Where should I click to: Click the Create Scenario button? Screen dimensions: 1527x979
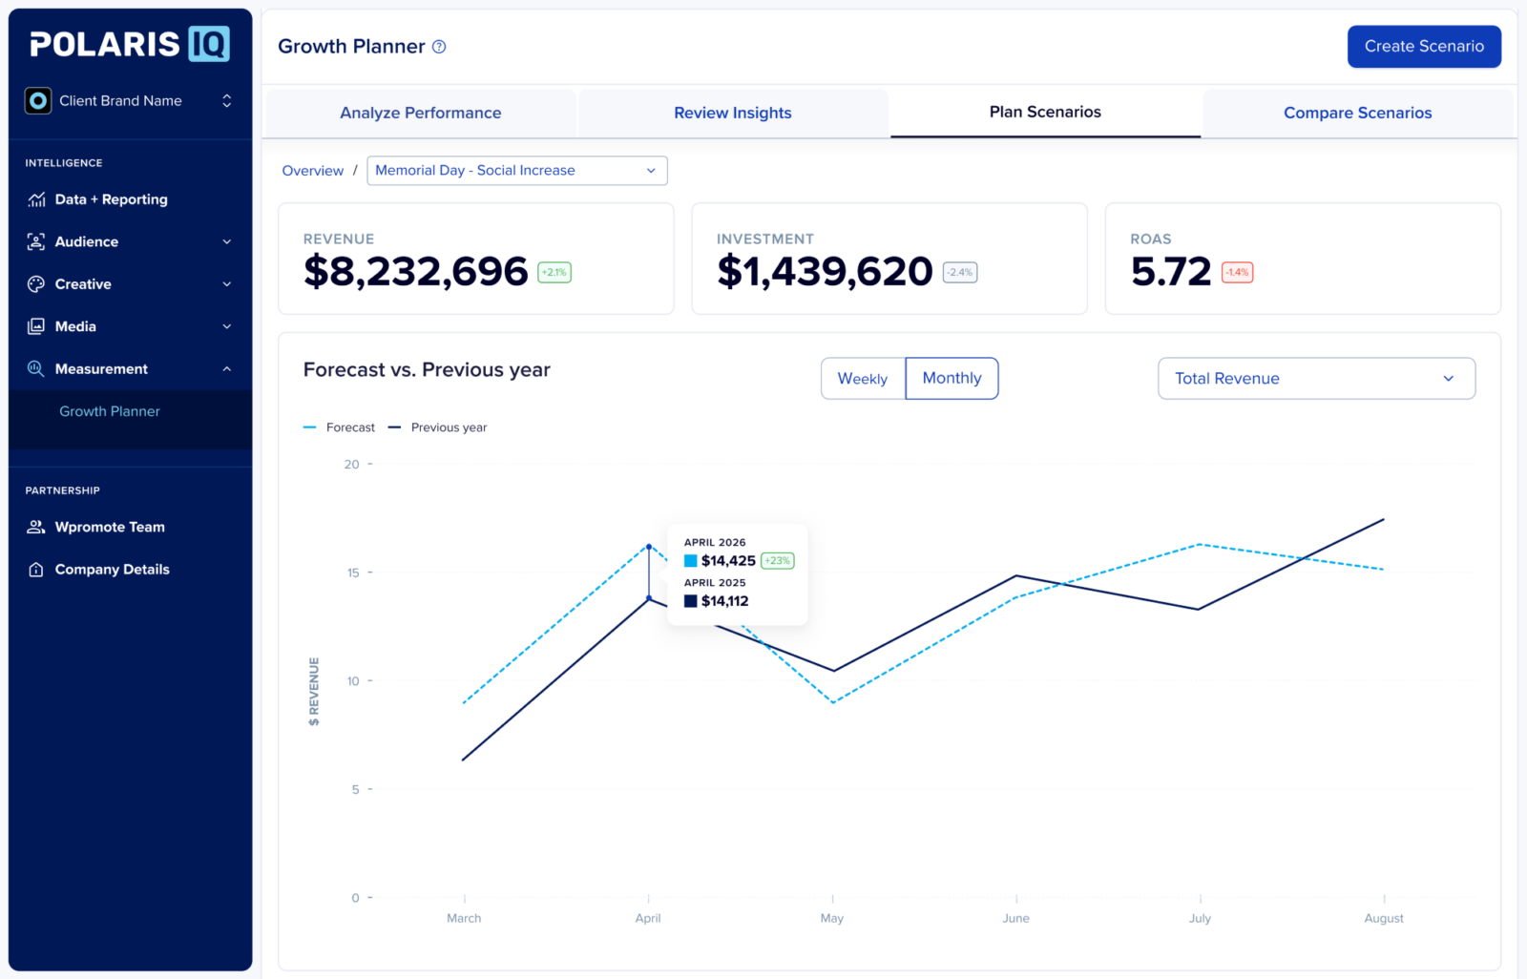[1424, 47]
